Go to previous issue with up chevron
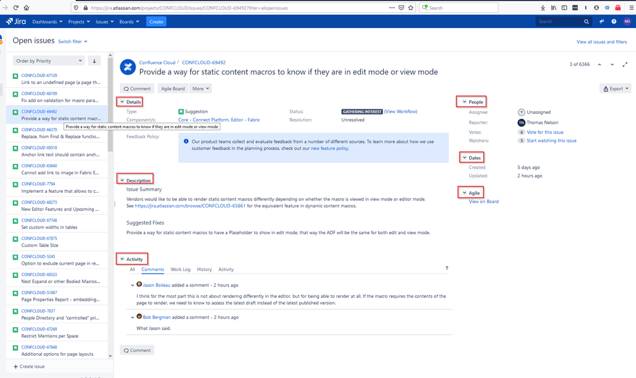The height and width of the screenshot is (378, 636). (x=600, y=64)
